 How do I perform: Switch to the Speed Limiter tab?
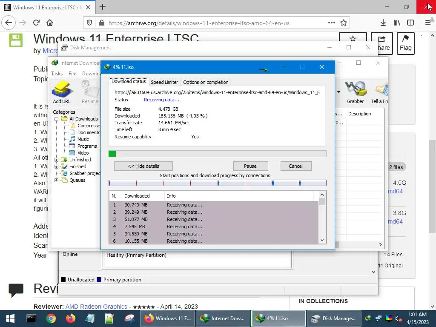[x=164, y=82]
